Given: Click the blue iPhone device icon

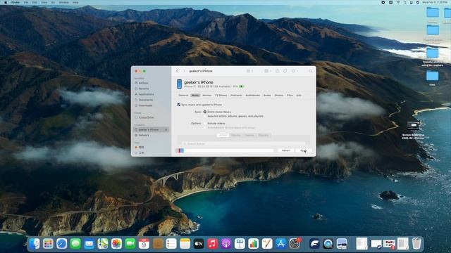Looking at the screenshot, I should pos(179,84).
